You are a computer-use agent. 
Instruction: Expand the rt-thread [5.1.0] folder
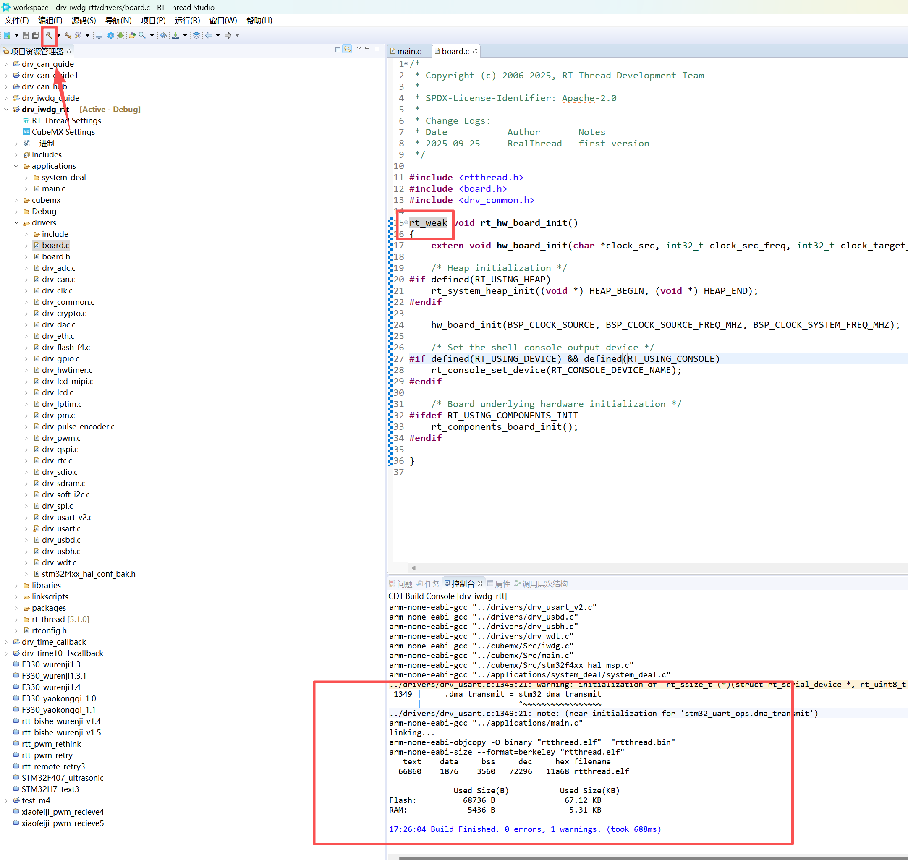[16, 620]
